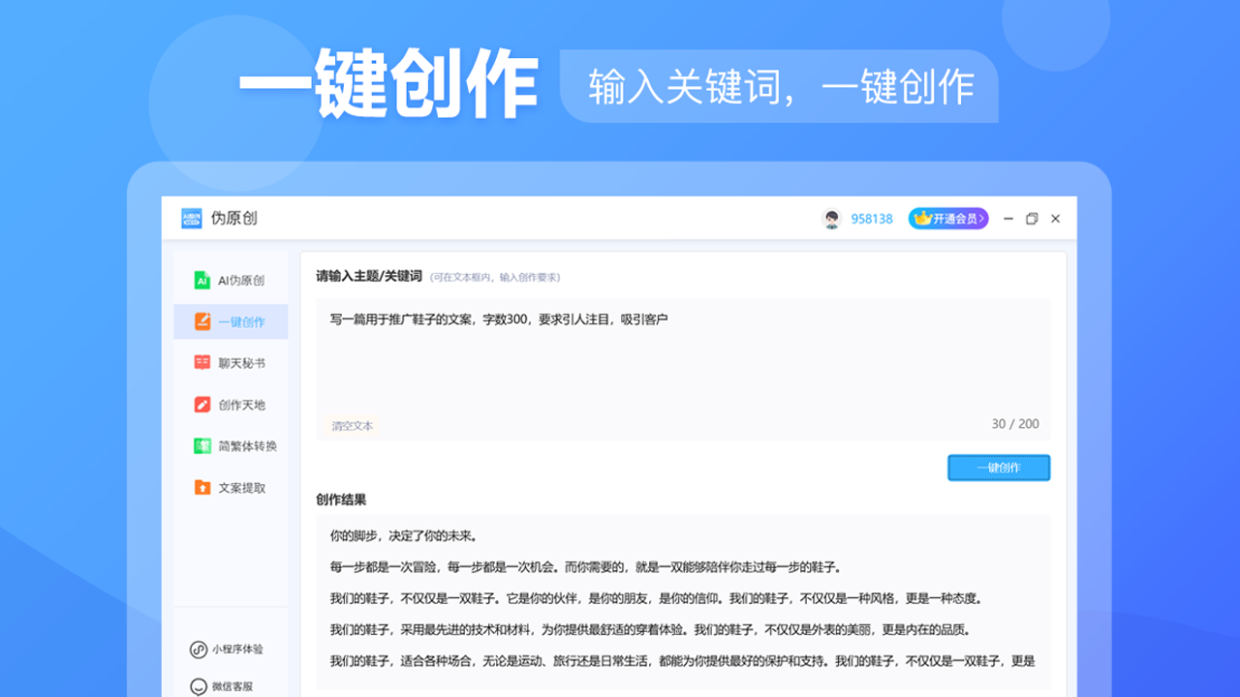Click the 创作天地 red pencil icon

(x=201, y=405)
